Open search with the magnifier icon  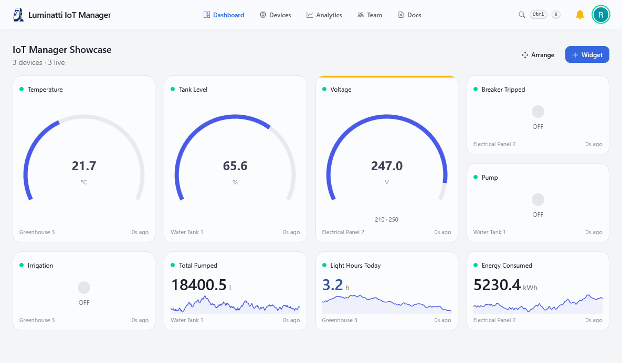click(522, 15)
